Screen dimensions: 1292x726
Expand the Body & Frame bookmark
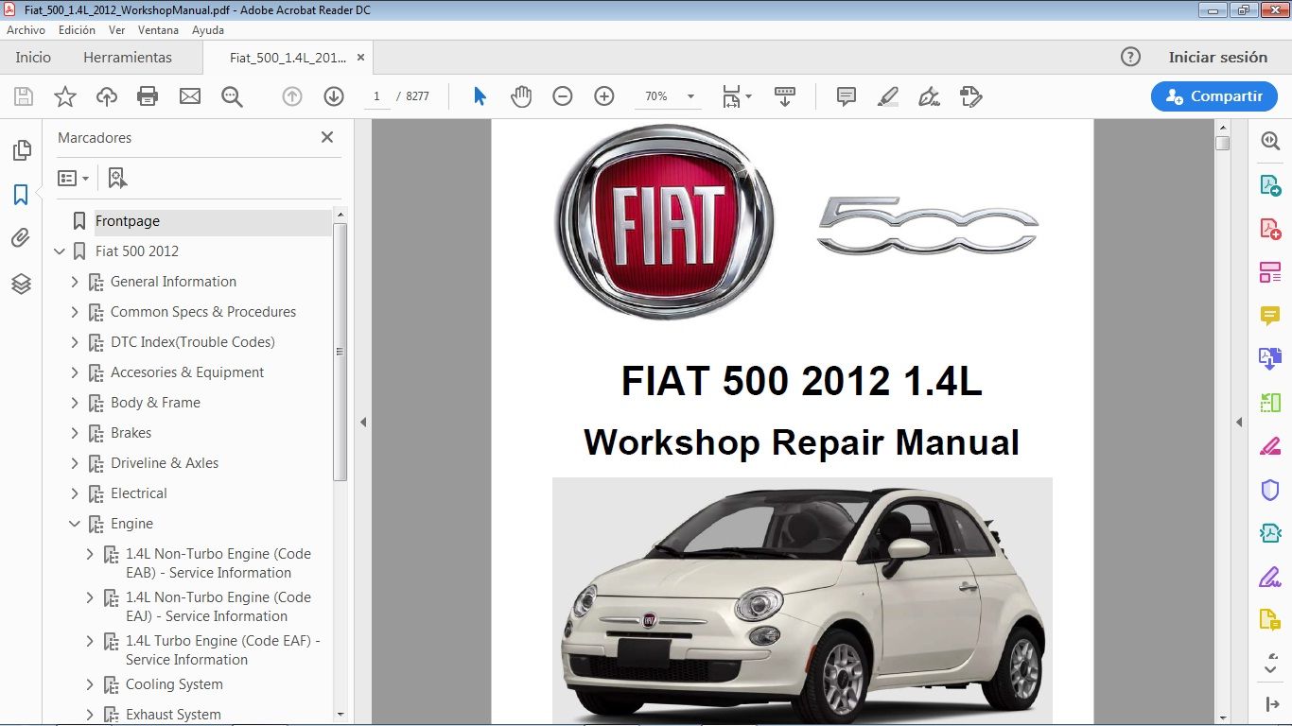tap(75, 403)
